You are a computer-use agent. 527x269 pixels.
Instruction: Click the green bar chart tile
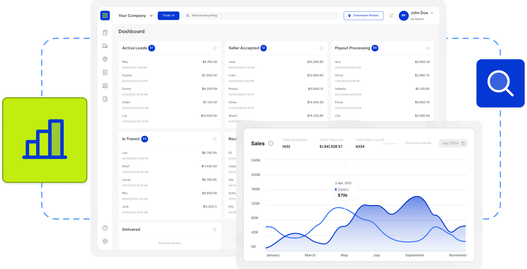coord(45,140)
